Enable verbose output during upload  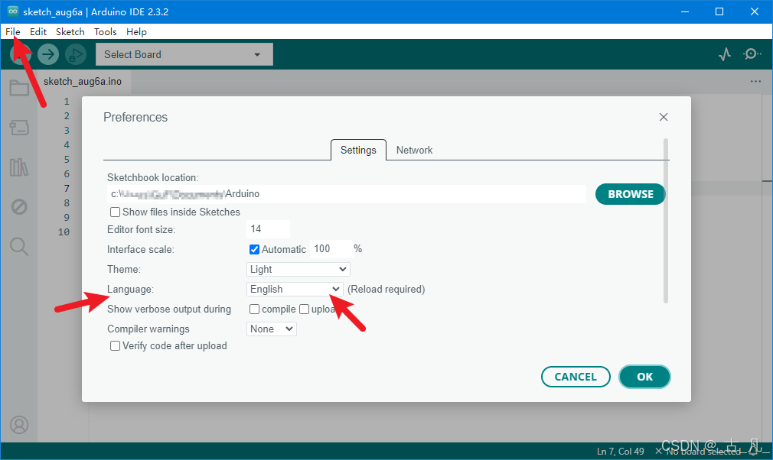point(304,309)
